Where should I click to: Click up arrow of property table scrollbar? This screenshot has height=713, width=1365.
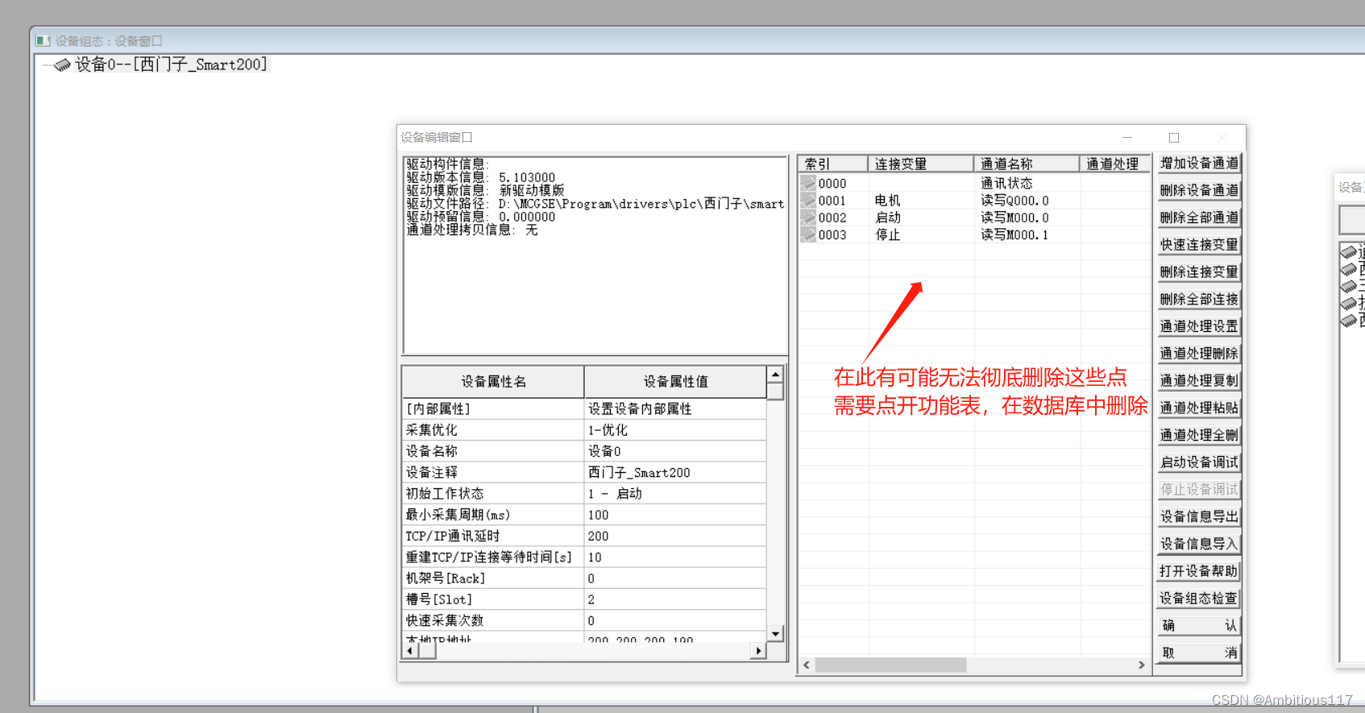click(x=775, y=375)
